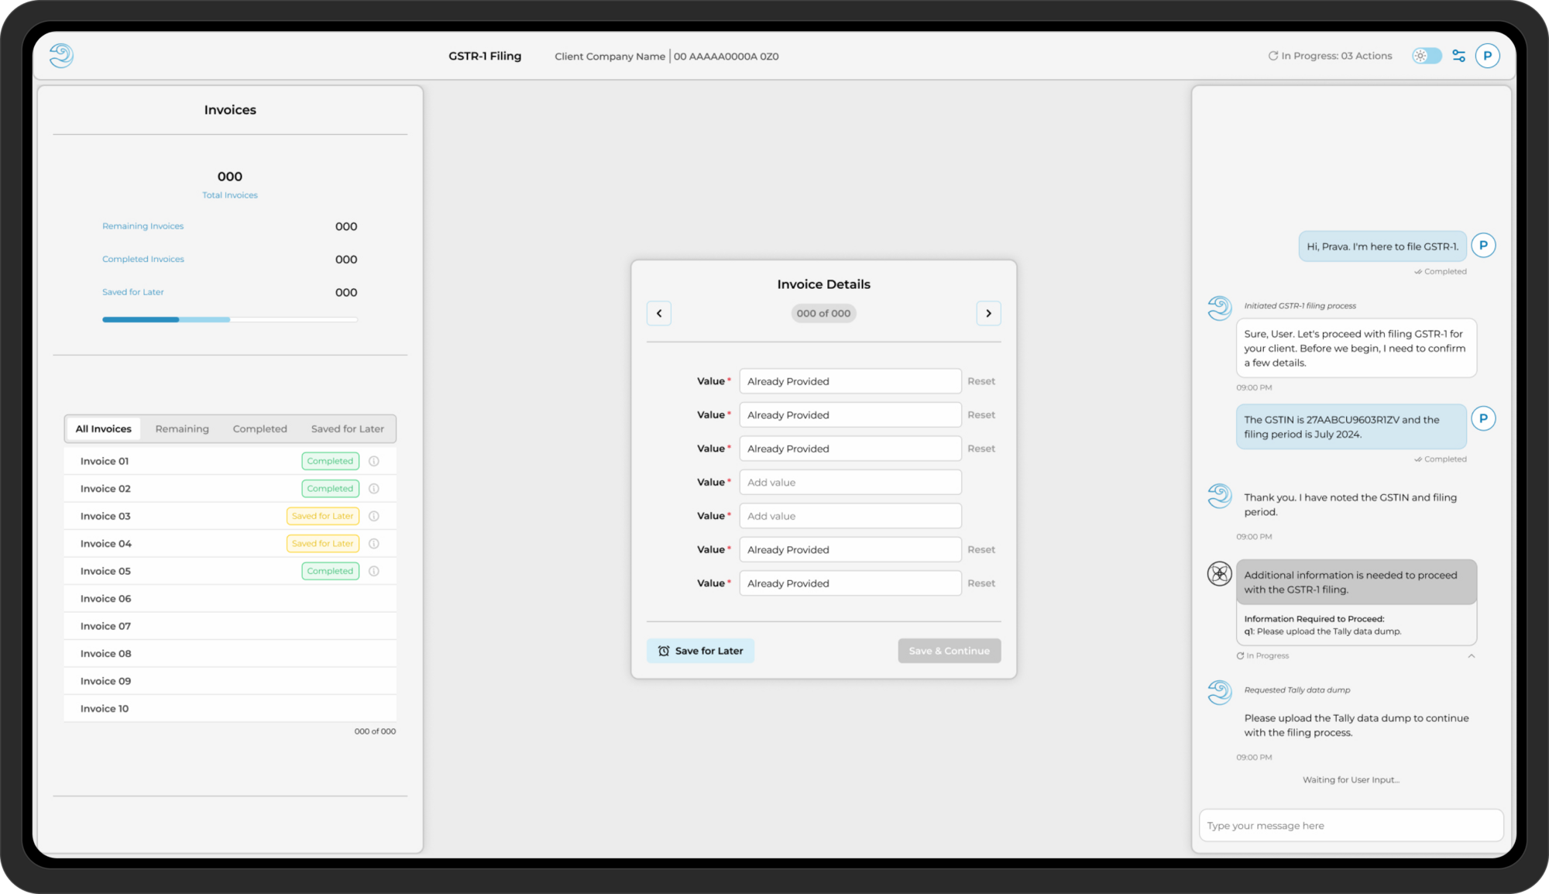Click the app logo in top-left corner
Image resolution: width=1549 pixels, height=894 pixels.
tap(61, 55)
